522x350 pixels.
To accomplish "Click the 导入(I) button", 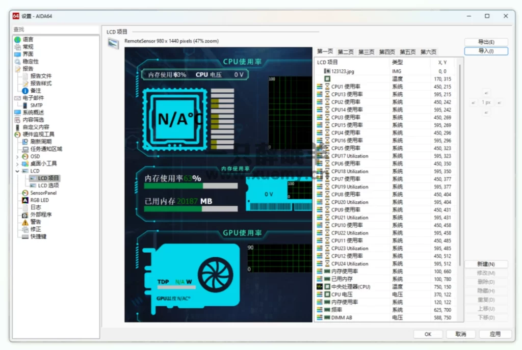I will 486,51.
